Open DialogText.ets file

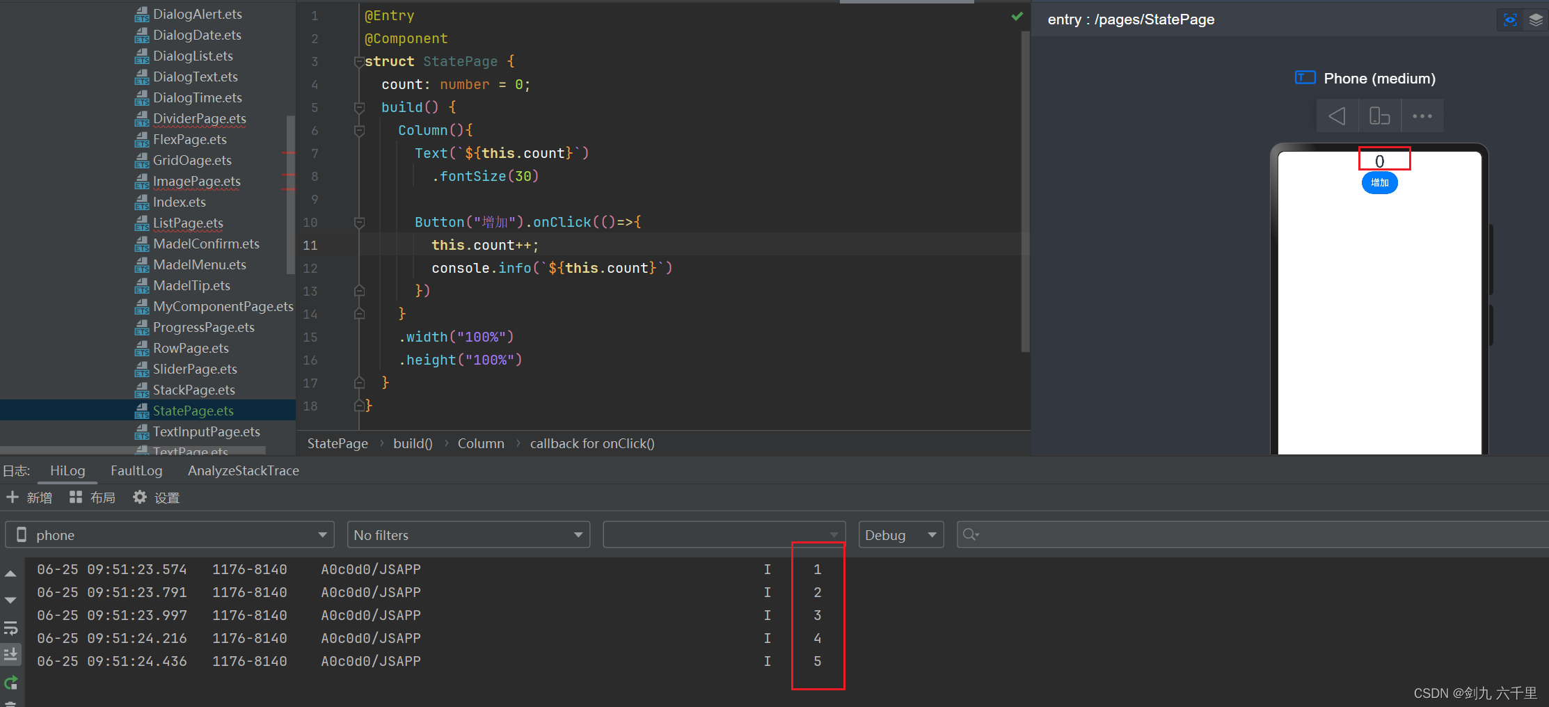tap(196, 77)
